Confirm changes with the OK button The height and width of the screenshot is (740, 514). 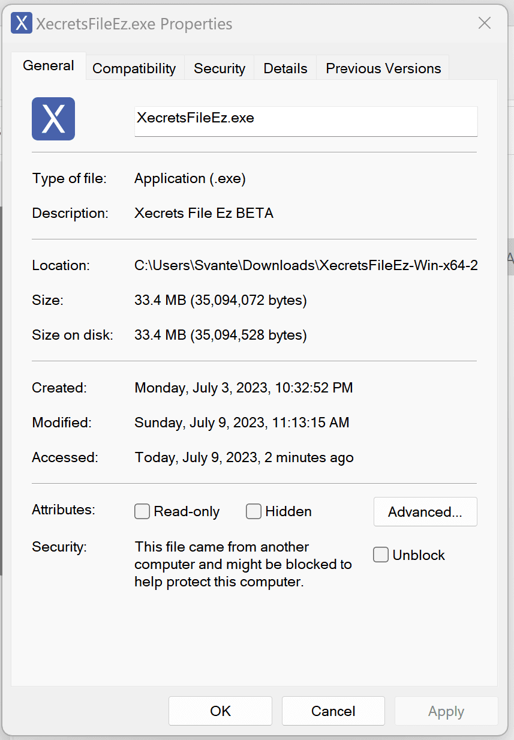click(220, 711)
